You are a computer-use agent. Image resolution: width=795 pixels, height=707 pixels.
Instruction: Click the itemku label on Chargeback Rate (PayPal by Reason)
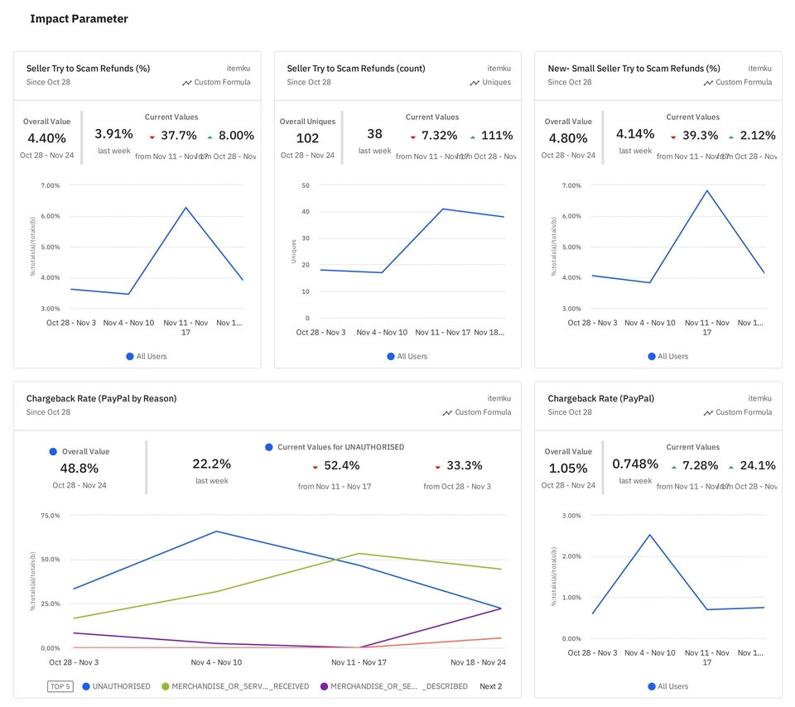pyautogui.click(x=499, y=398)
